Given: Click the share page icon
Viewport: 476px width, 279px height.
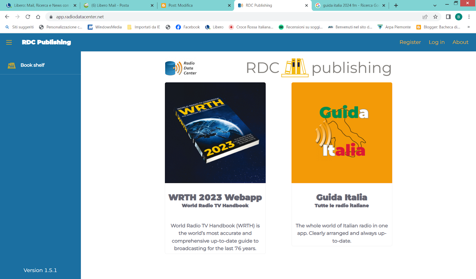Looking at the screenshot, I should [x=425, y=17].
